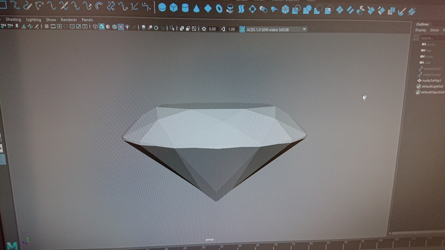Image resolution: width=445 pixels, height=250 pixels.
Task: Select defaultLightSet in Outliner
Action: pyautogui.click(x=432, y=86)
